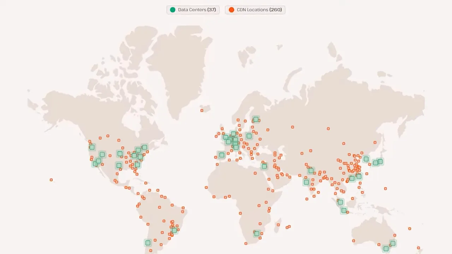Select the CDN location marker in New Zealand
The image size is (452, 254).
418,248
